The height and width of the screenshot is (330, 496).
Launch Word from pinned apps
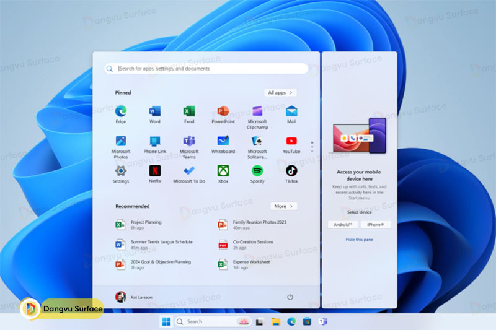pos(154,115)
